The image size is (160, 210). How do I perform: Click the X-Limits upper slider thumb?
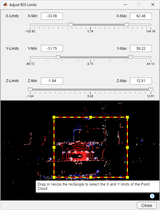(126, 25)
